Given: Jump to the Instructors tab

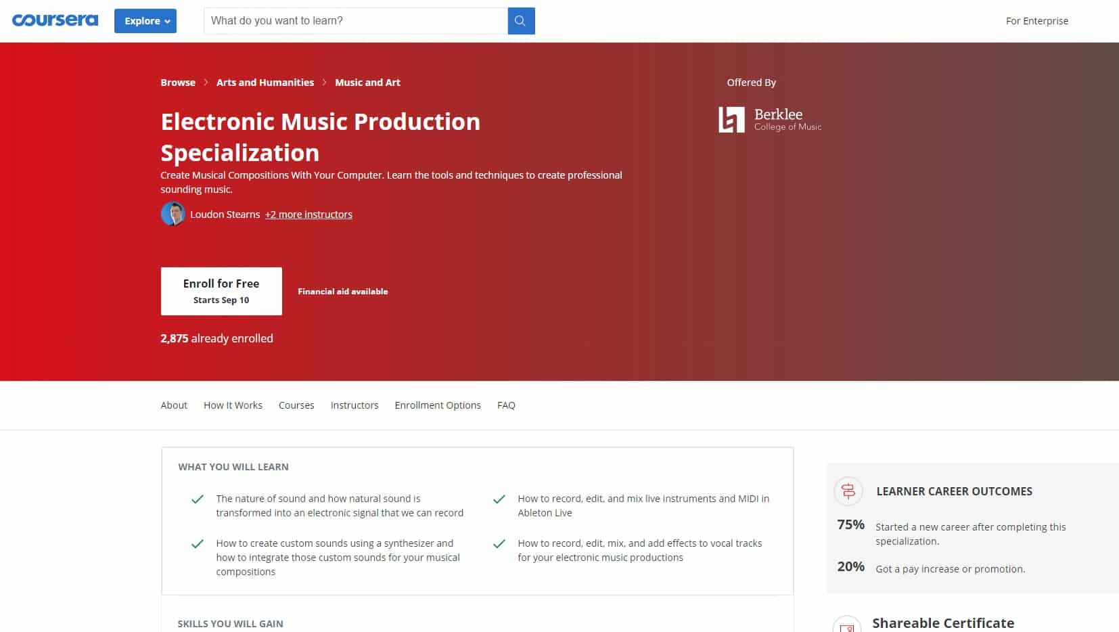Looking at the screenshot, I should coord(355,405).
